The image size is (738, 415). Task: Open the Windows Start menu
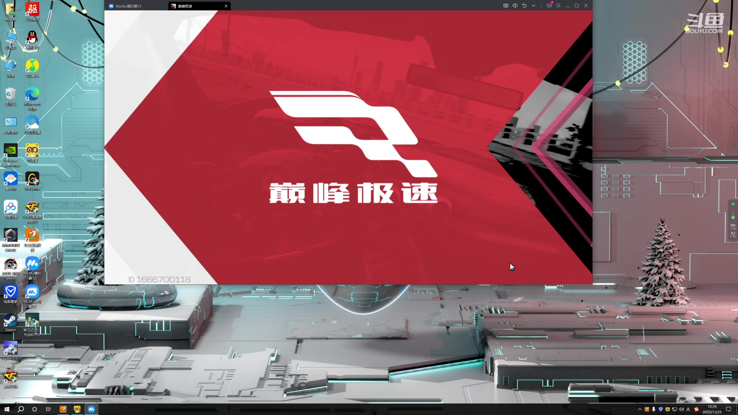coord(7,409)
